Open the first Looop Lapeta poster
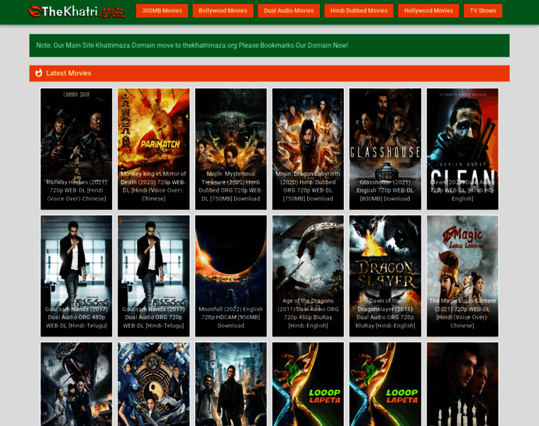 point(308,384)
